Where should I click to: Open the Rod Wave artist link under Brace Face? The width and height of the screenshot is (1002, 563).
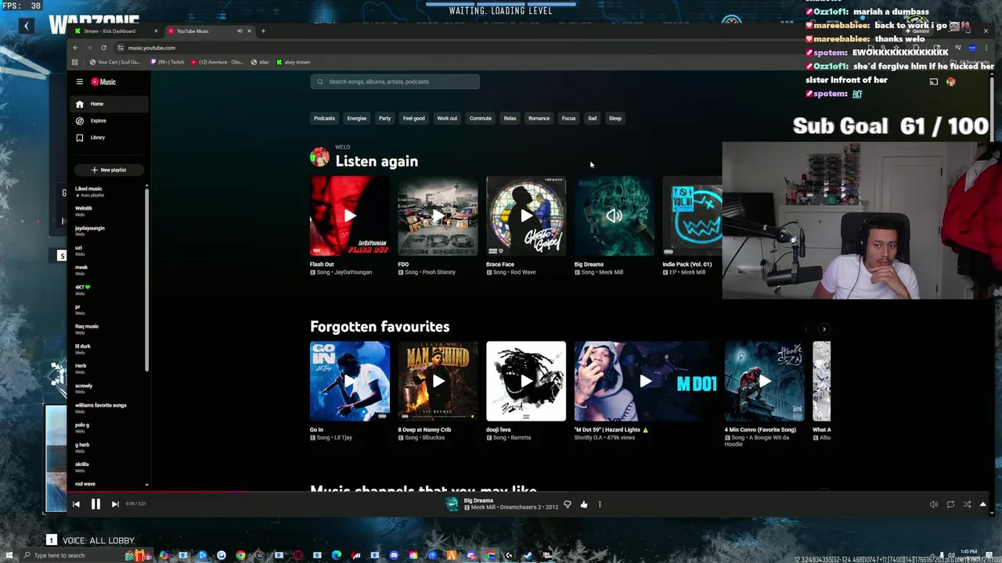[523, 272]
